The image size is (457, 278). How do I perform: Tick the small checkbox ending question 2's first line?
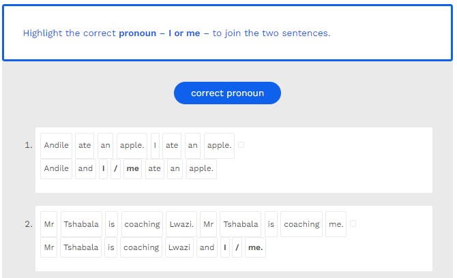click(x=353, y=223)
